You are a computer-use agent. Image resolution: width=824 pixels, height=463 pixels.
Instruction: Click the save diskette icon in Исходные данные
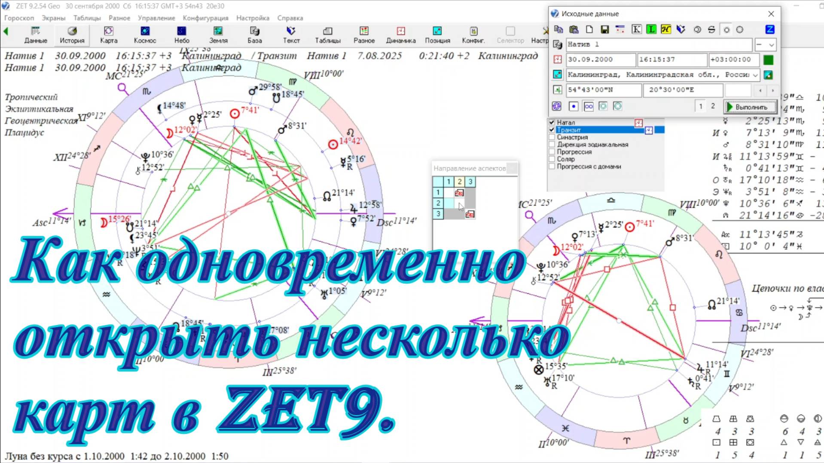pos(605,29)
